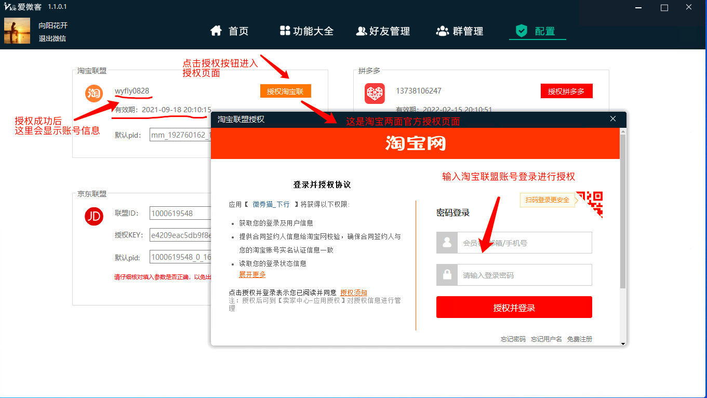Click the 淘宝网 logo banner
This screenshot has width=707, height=398.
coord(416,143)
